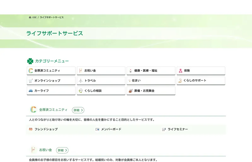Click the blue car カーライフ icon
Image resolution: width=252 pixels, height=162 pixels.
click(x=31, y=91)
